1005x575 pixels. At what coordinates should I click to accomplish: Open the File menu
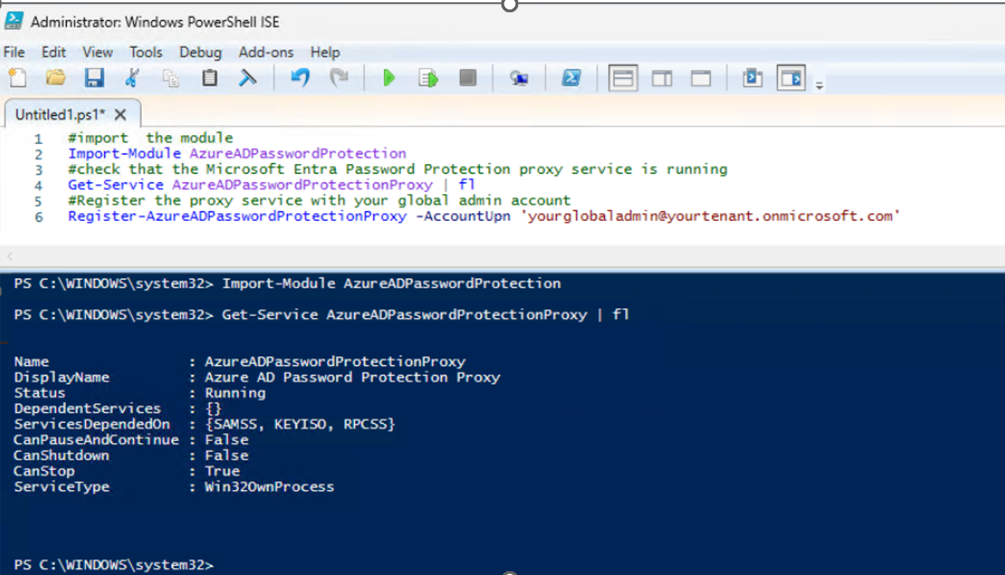pos(15,52)
